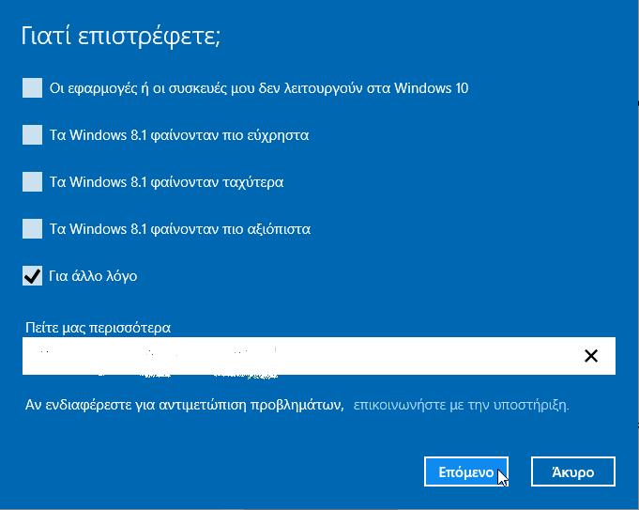639x510 pixels.
Task: Click 'Windows 10' in the first option's label
Action: tap(432, 89)
